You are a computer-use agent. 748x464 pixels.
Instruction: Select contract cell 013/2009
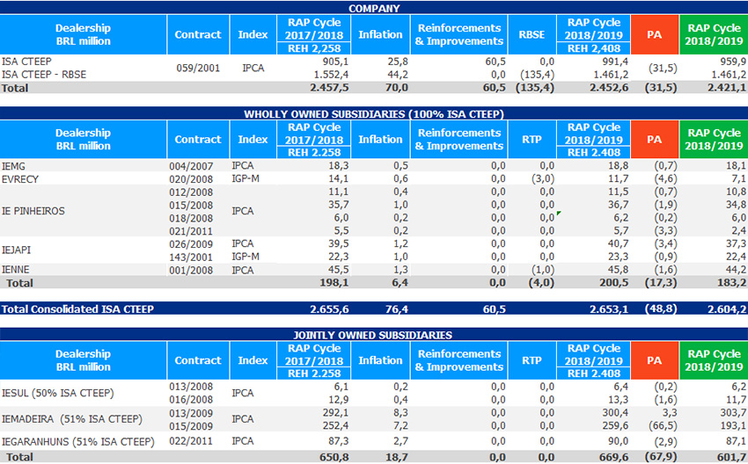[x=191, y=413]
